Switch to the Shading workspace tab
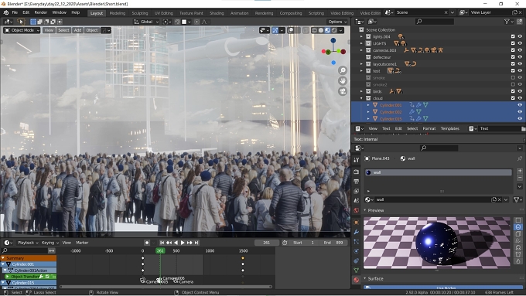The width and height of the screenshot is (526, 296). pyautogui.click(x=217, y=13)
